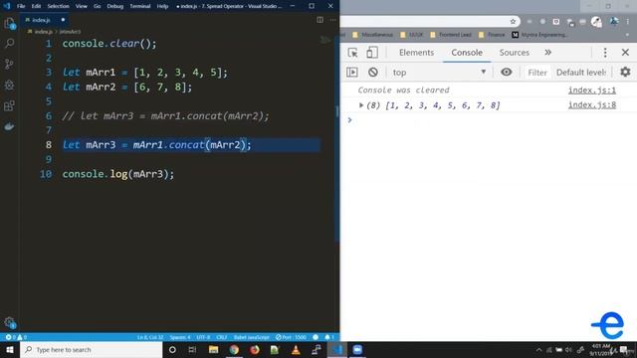Open the console settings gear
This screenshot has width=637, height=358.
pyautogui.click(x=625, y=73)
